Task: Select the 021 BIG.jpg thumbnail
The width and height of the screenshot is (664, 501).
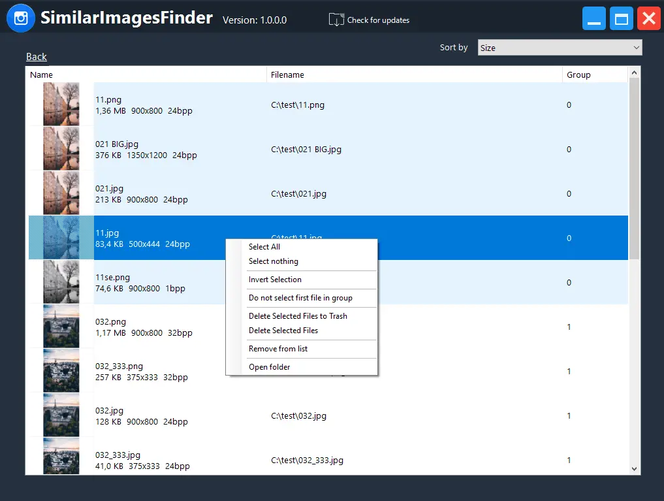Action: coord(61,149)
